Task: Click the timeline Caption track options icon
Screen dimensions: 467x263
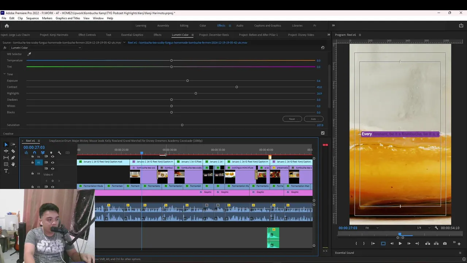Action: [67, 153]
